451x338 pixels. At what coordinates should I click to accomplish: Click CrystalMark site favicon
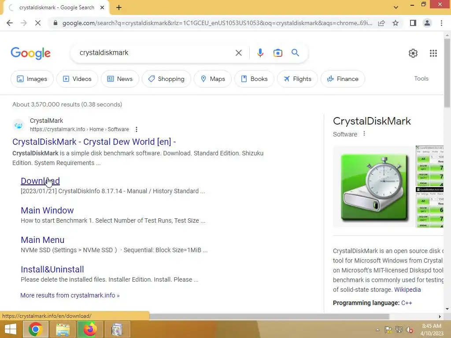click(18, 125)
